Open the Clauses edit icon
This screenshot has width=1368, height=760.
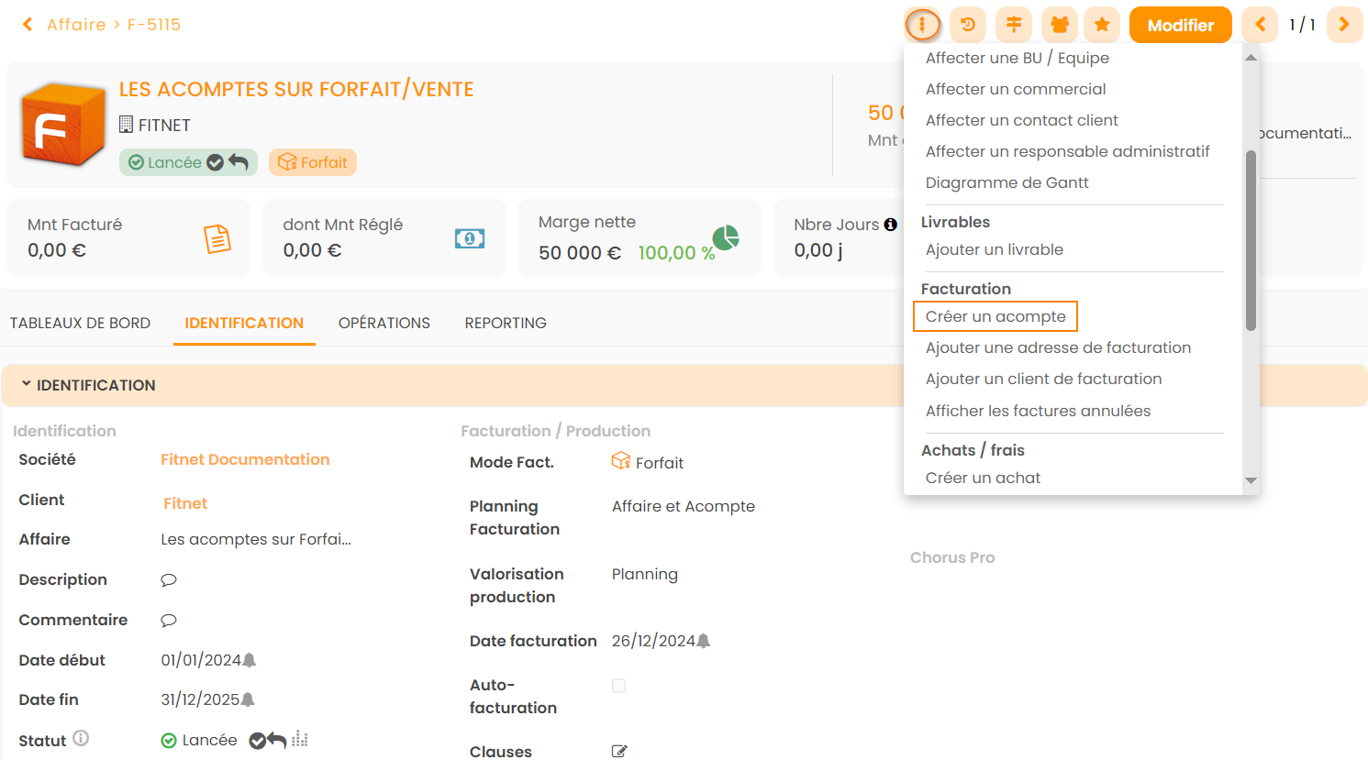click(x=619, y=752)
